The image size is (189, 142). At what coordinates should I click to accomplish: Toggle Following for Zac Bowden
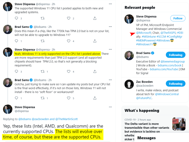point(175,84)
